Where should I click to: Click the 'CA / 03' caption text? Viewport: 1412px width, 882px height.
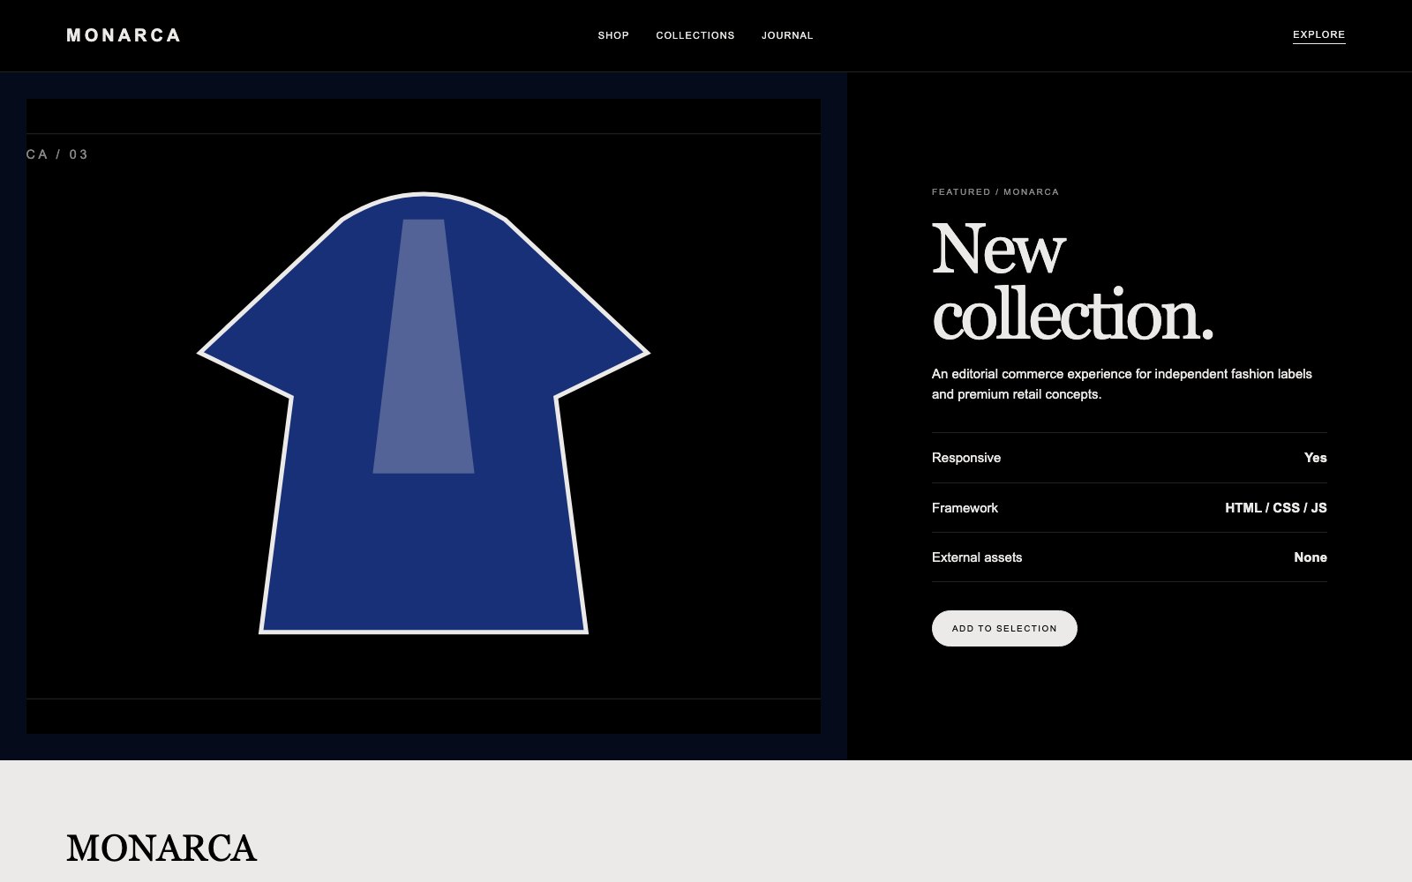[57, 154]
